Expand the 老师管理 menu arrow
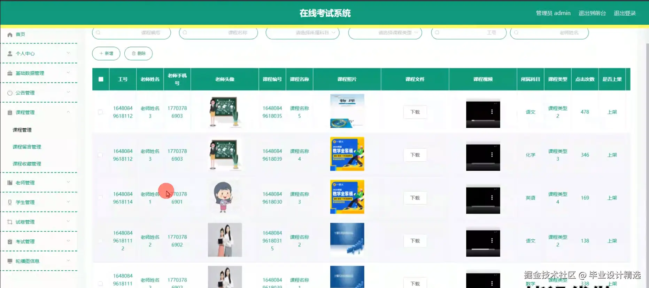 68,182
